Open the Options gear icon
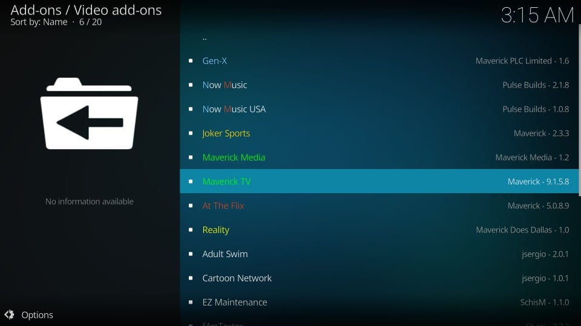Image resolution: width=581 pixels, height=326 pixels. (9, 315)
